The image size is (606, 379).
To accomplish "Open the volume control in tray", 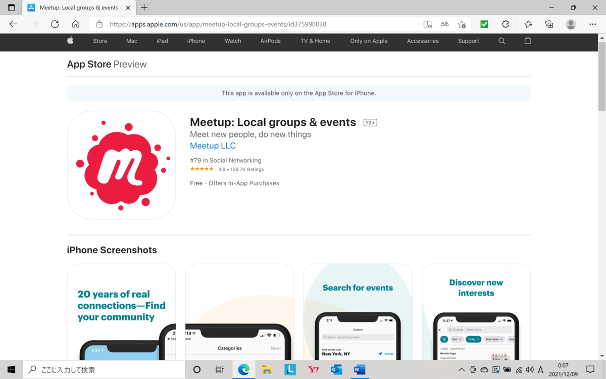I will coord(530,370).
